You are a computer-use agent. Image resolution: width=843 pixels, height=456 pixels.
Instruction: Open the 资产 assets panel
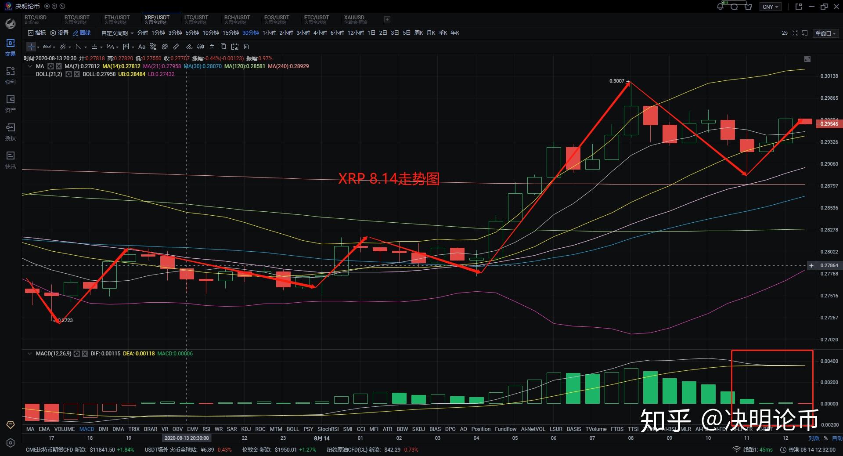(10, 103)
